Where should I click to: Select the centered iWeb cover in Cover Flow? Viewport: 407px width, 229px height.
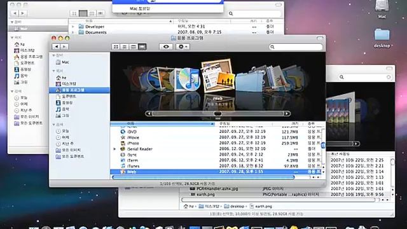pyautogui.click(x=217, y=76)
